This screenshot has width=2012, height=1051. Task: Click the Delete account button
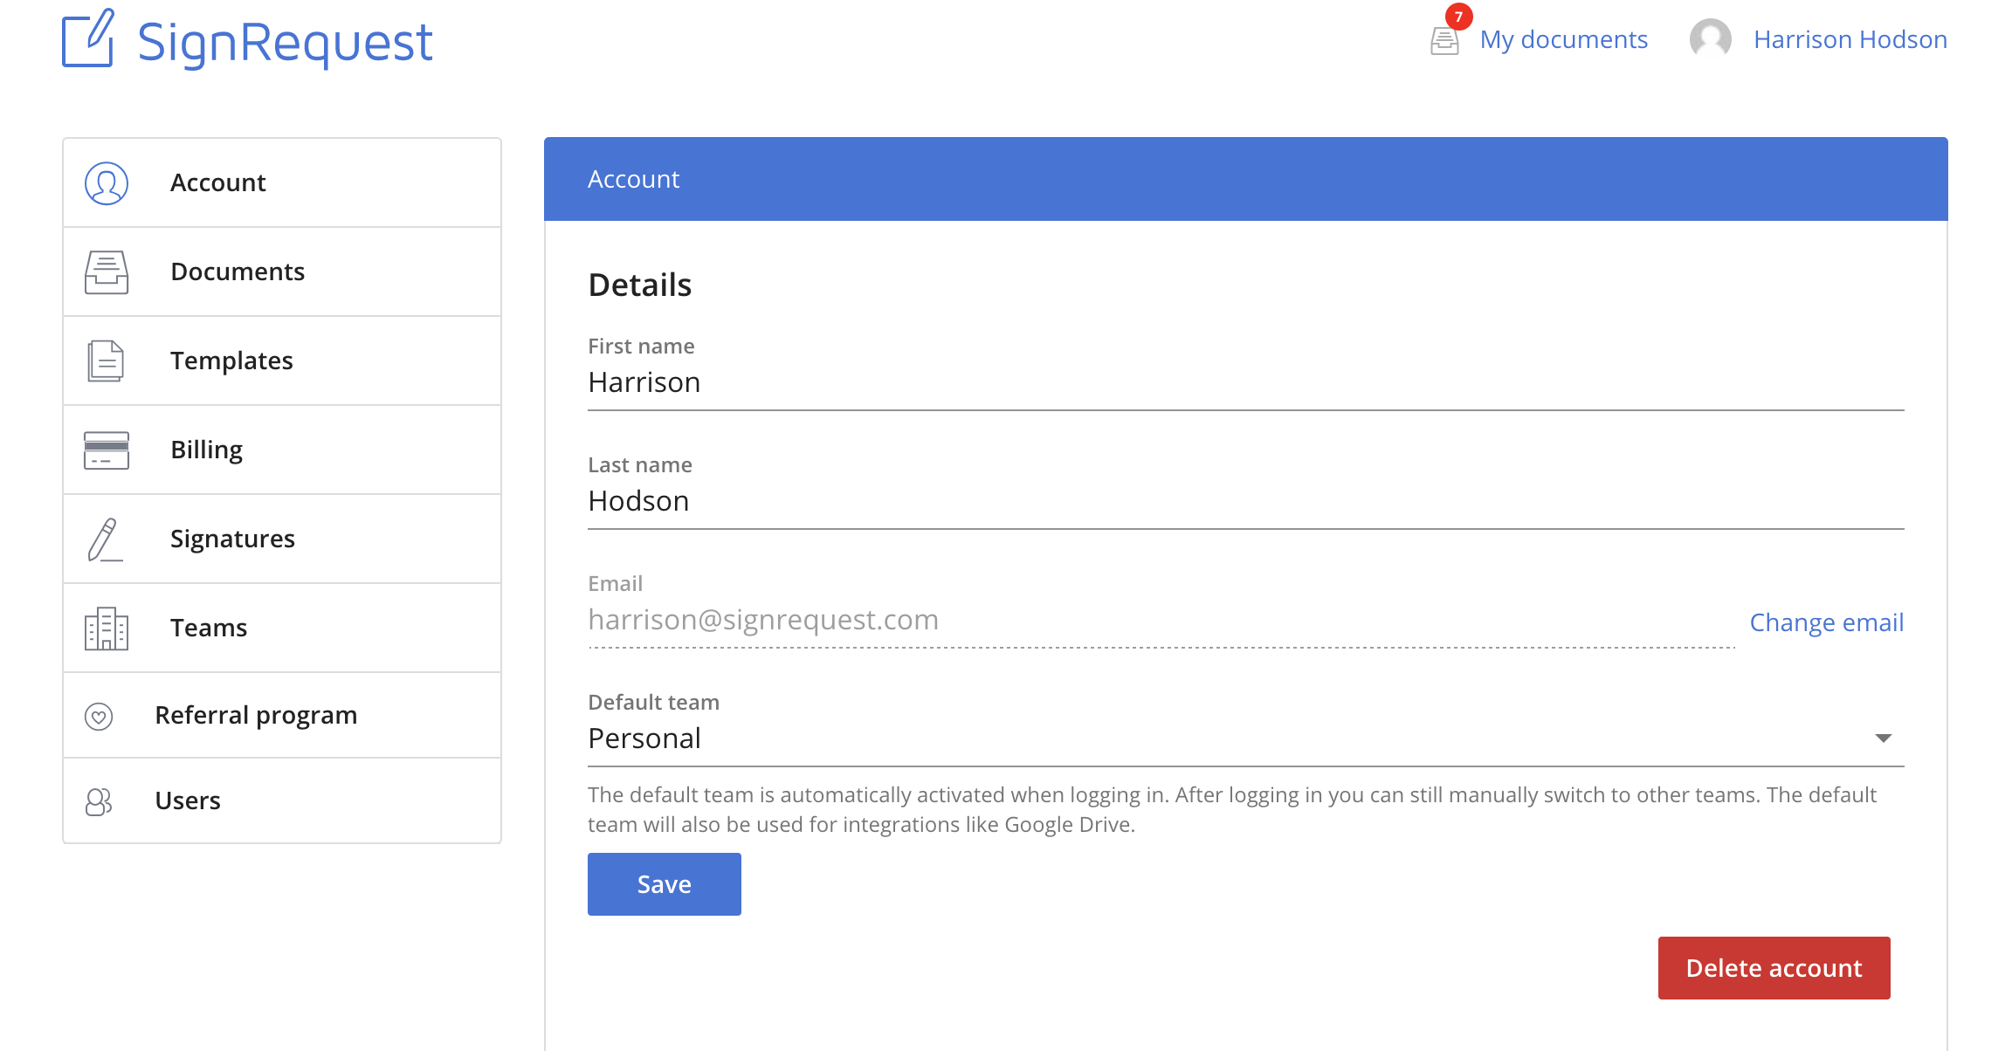coord(1774,968)
